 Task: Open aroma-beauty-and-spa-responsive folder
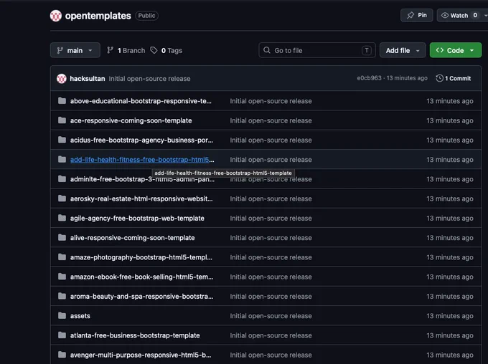tap(141, 297)
